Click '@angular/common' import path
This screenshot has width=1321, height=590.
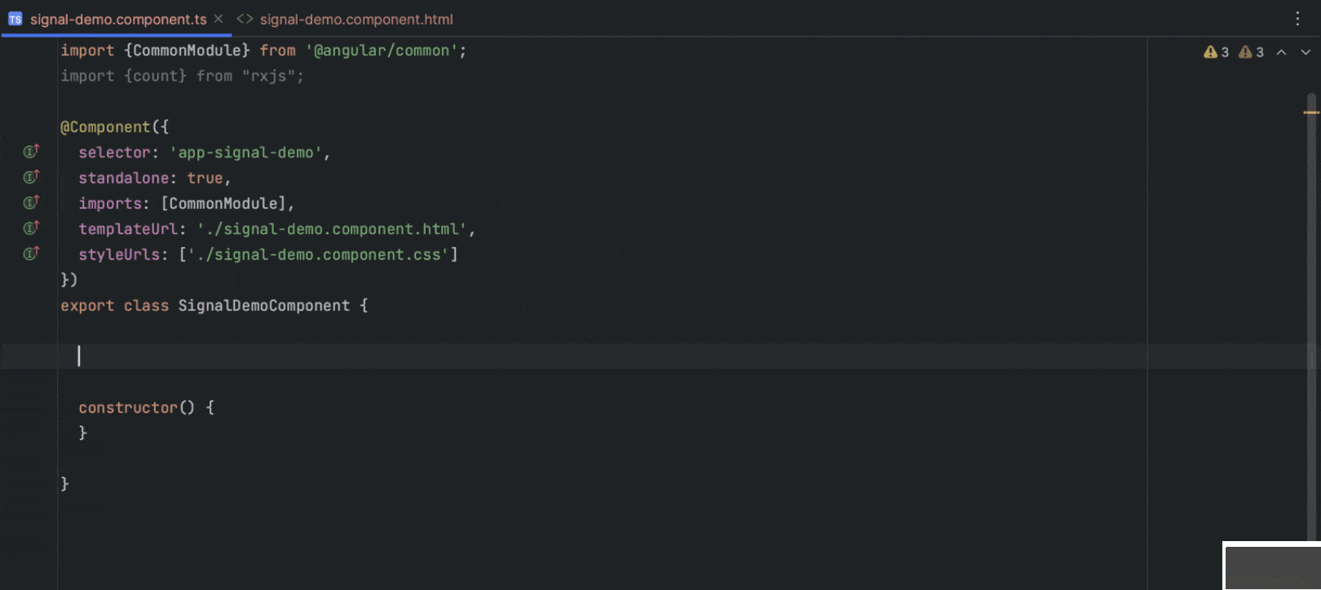tap(382, 51)
